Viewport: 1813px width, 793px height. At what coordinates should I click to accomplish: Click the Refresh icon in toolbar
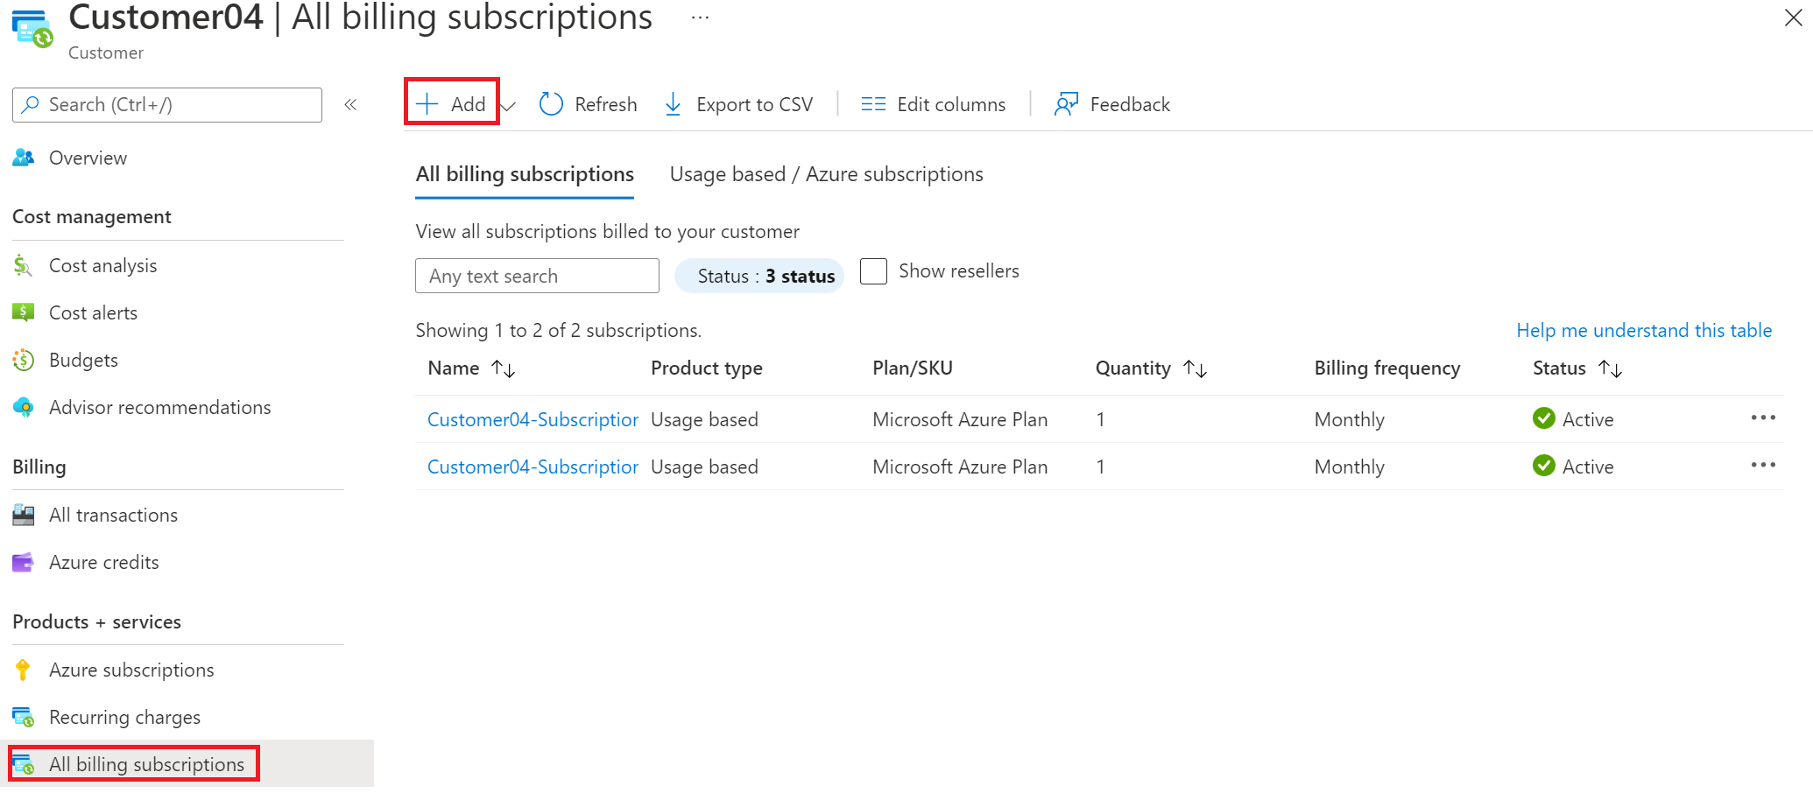click(x=551, y=104)
